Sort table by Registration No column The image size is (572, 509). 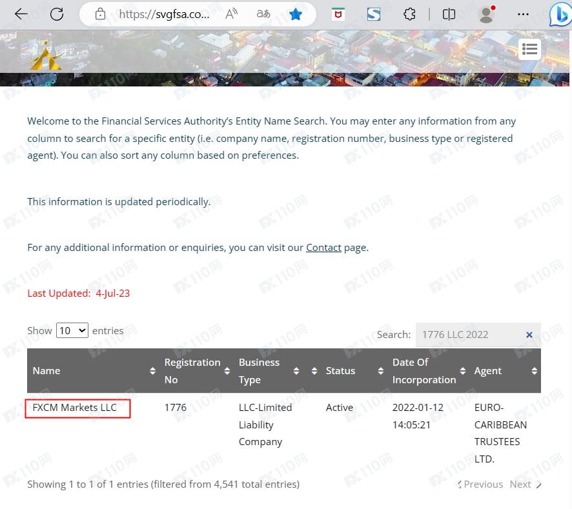coord(197,371)
